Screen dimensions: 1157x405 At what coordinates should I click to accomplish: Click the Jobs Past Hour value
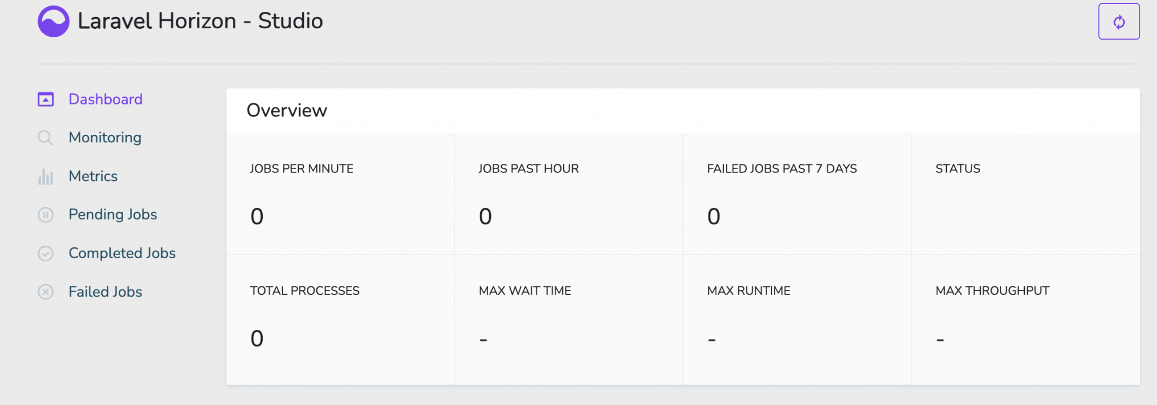485,216
